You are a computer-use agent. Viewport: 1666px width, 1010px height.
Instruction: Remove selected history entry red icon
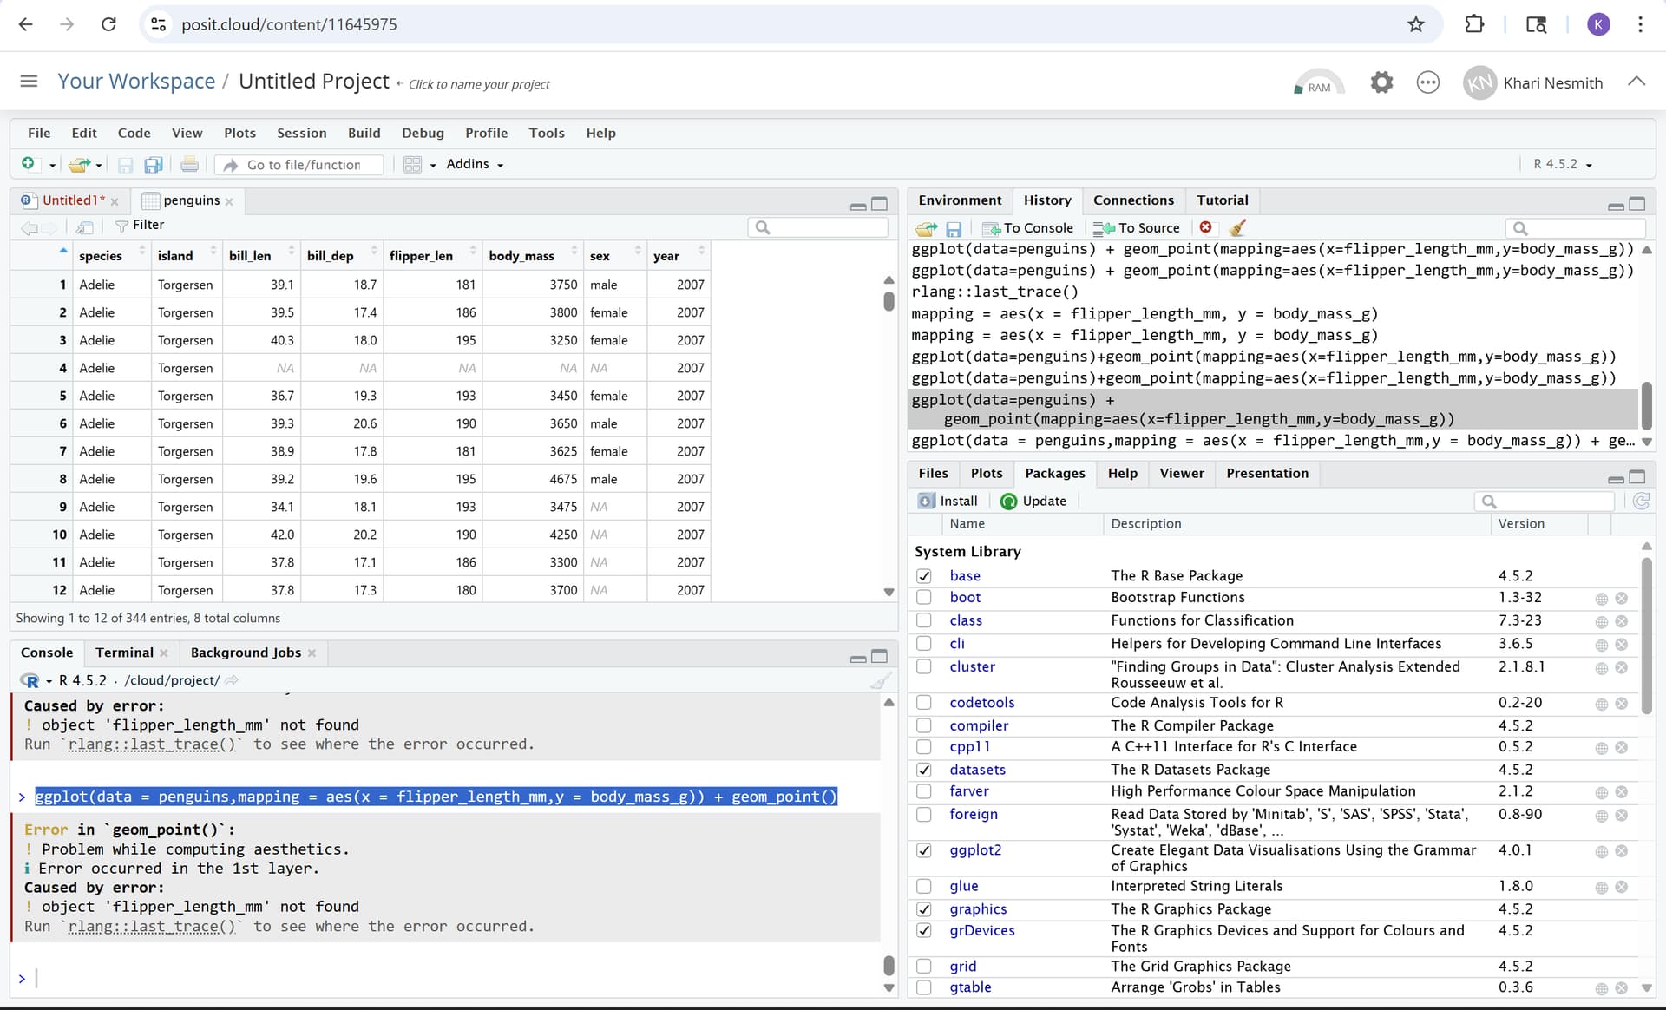point(1205,227)
